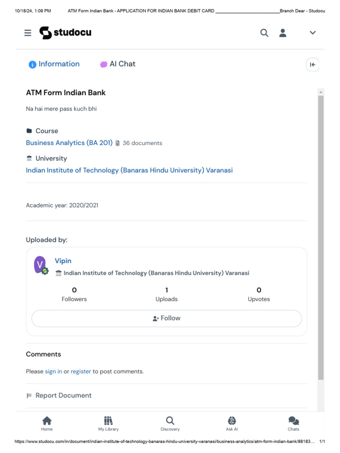The image size is (340, 453).
Task: Open the IIT BHU Varanasi university link
Action: (129, 170)
